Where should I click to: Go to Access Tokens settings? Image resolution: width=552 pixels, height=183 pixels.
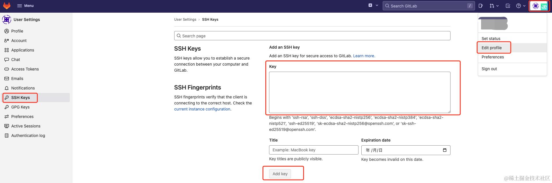coord(25,69)
